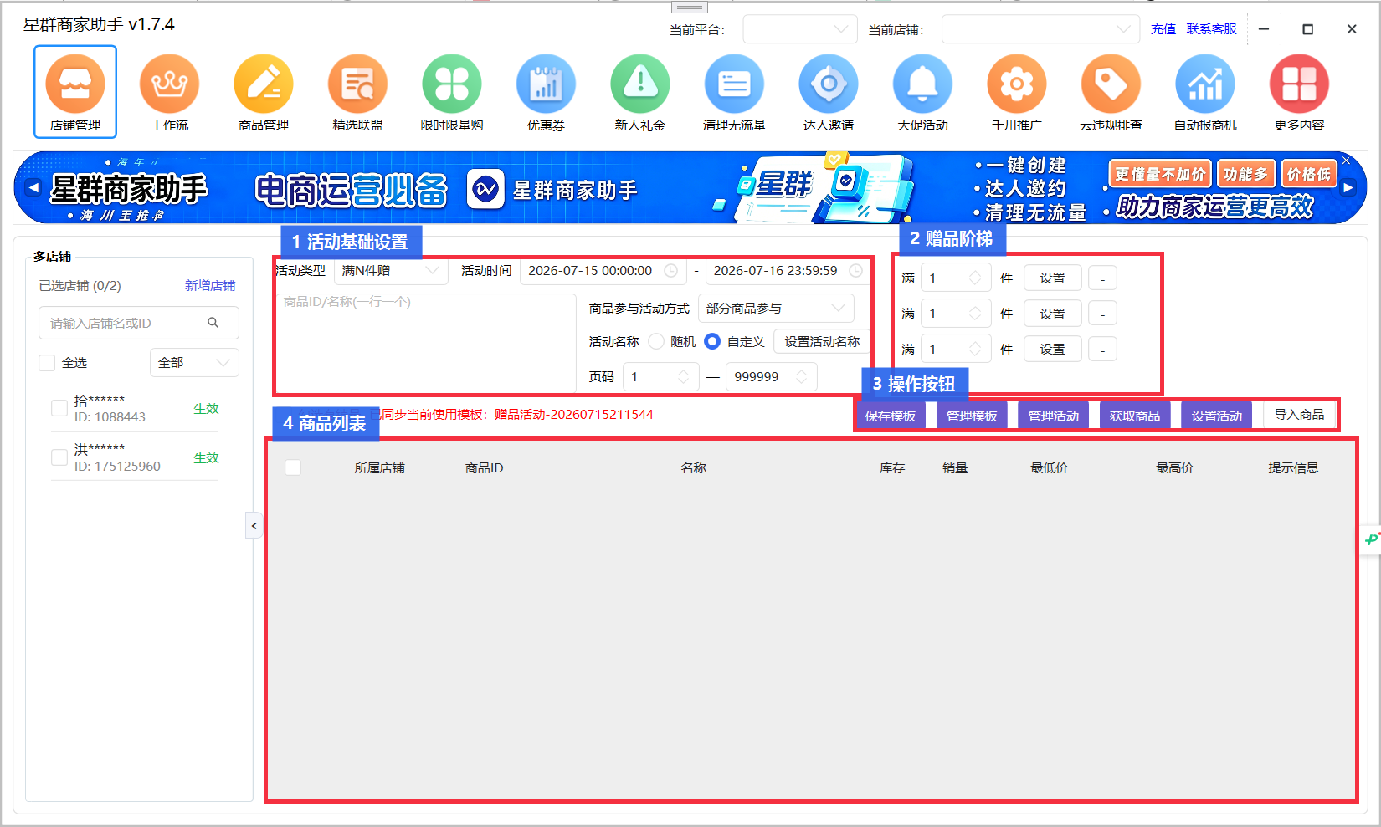1381x827 pixels.
Task: Open the 当前平台 dropdown
Action: point(800,29)
